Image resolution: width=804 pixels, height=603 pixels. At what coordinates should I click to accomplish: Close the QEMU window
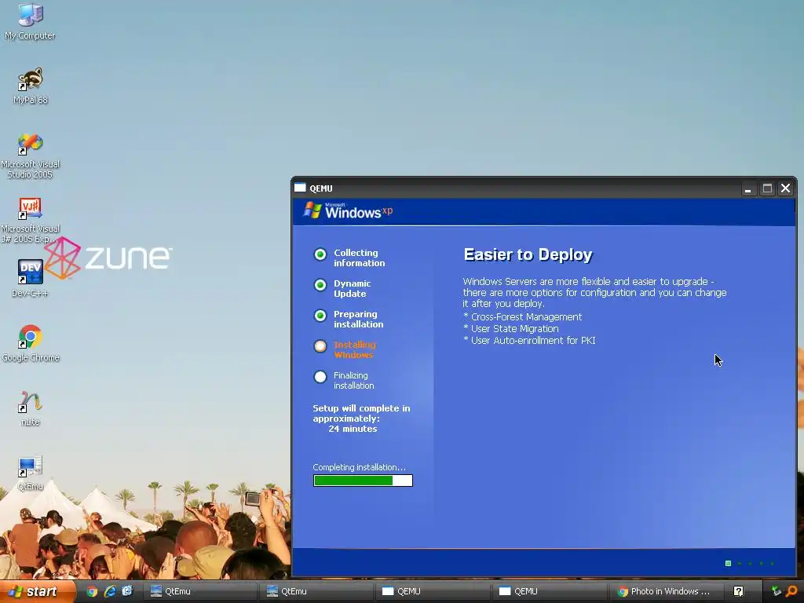[x=785, y=188]
